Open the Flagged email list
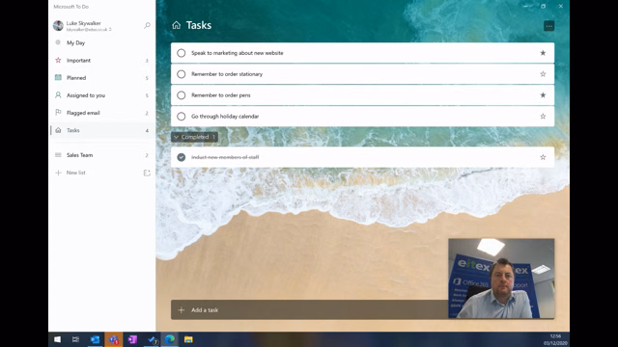The image size is (618, 347). point(102,113)
